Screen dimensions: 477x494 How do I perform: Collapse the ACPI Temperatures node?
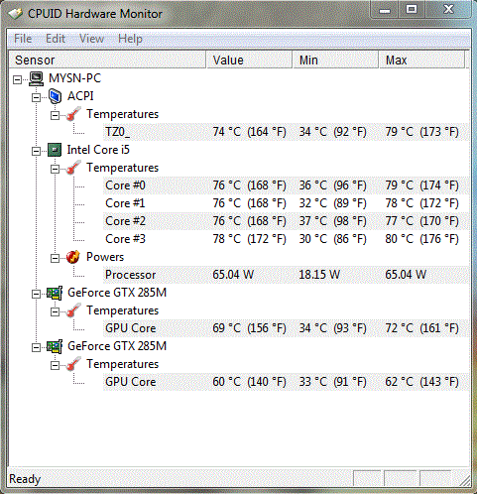pos(55,115)
